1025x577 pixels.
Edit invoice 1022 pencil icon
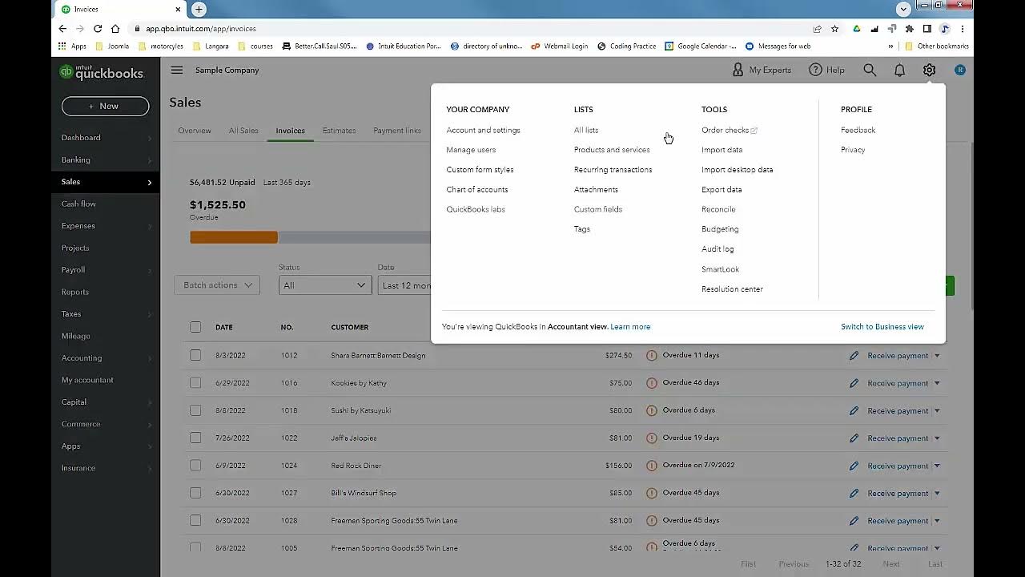854,438
